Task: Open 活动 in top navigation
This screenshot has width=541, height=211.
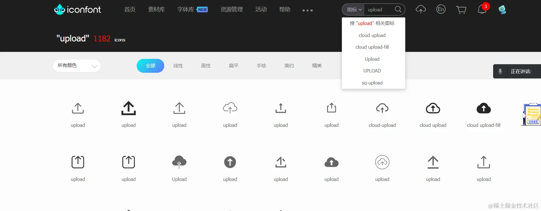Action: tap(261, 9)
